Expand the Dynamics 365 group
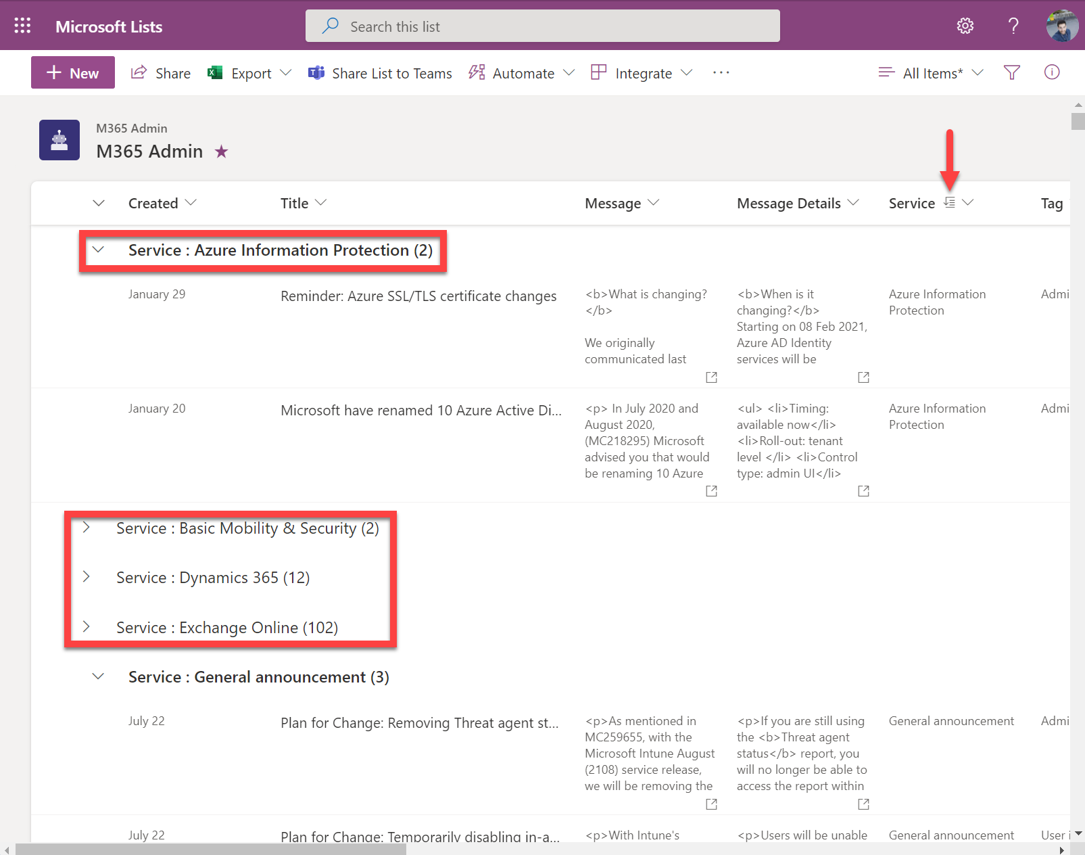The height and width of the screenshot is (855, 1085). pyautogui.click(x=87, y=577)
